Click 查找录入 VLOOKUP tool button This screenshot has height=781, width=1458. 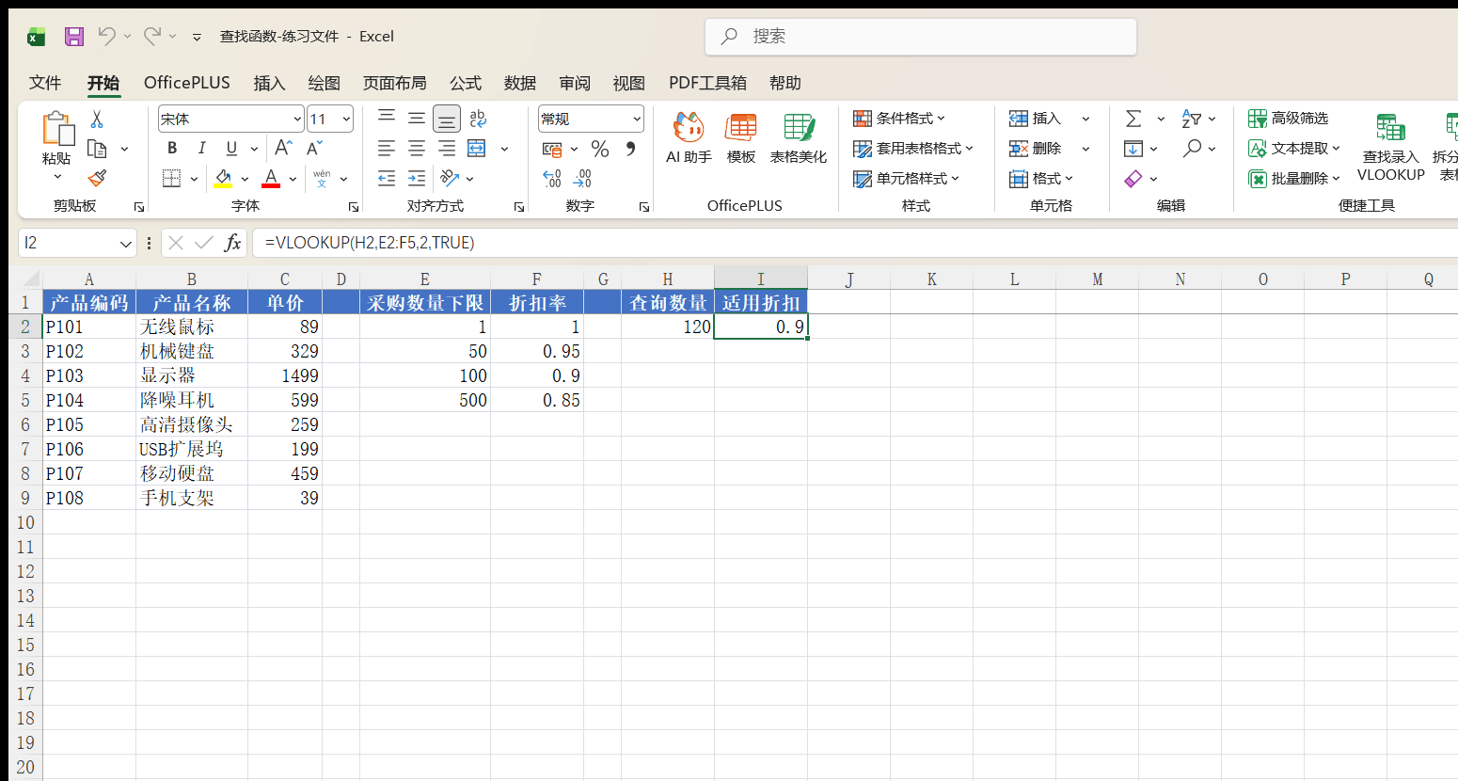(1390, 147)
